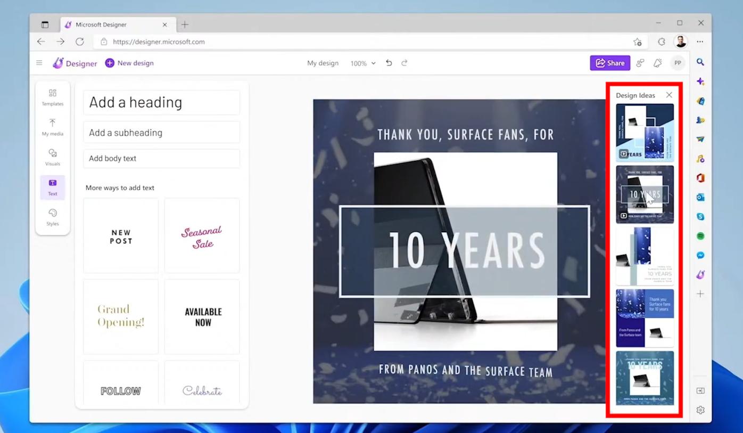Open notifications with the bell icon
Image resolution: width=743 pixels, height=433 pixels.
tap(657, 62)
